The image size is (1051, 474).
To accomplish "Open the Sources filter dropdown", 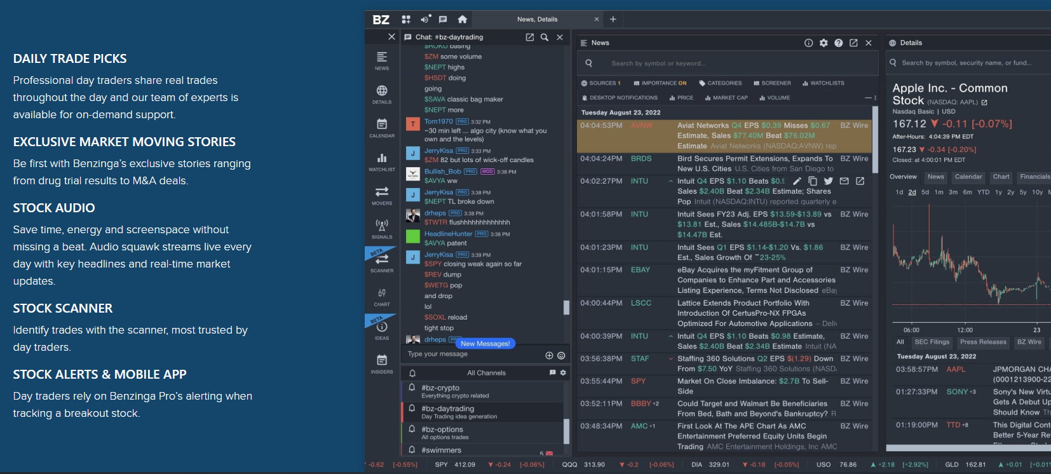I will coord(600,83).
